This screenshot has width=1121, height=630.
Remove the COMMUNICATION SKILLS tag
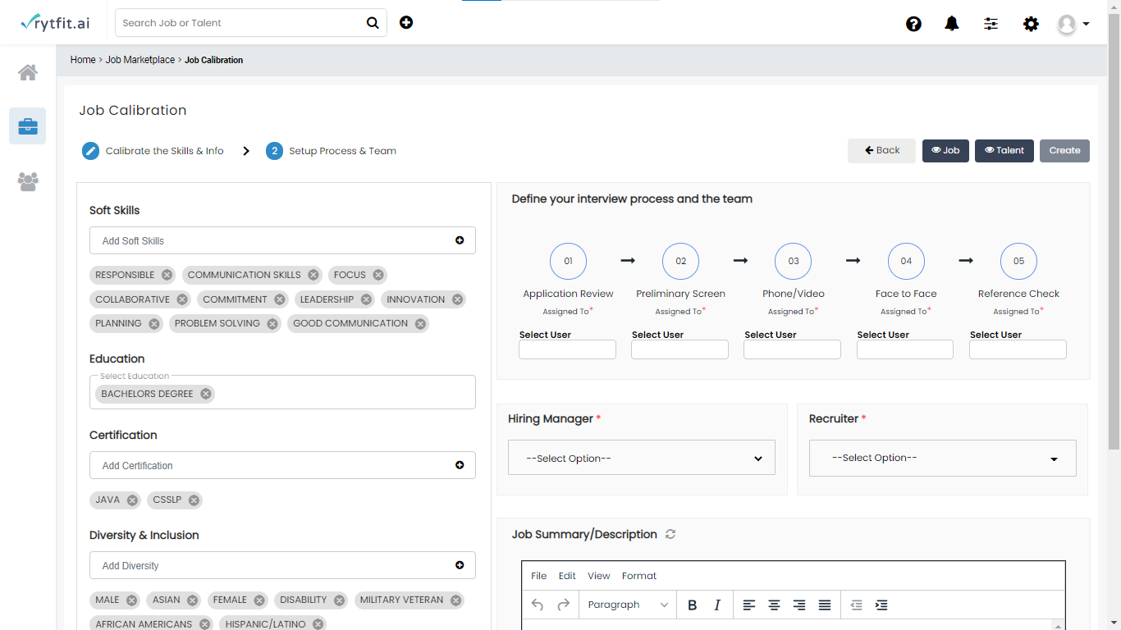(313, 275)
